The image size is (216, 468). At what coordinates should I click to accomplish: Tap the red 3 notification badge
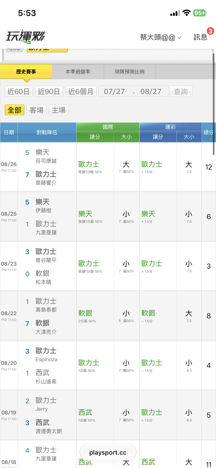tap(210, 31)
